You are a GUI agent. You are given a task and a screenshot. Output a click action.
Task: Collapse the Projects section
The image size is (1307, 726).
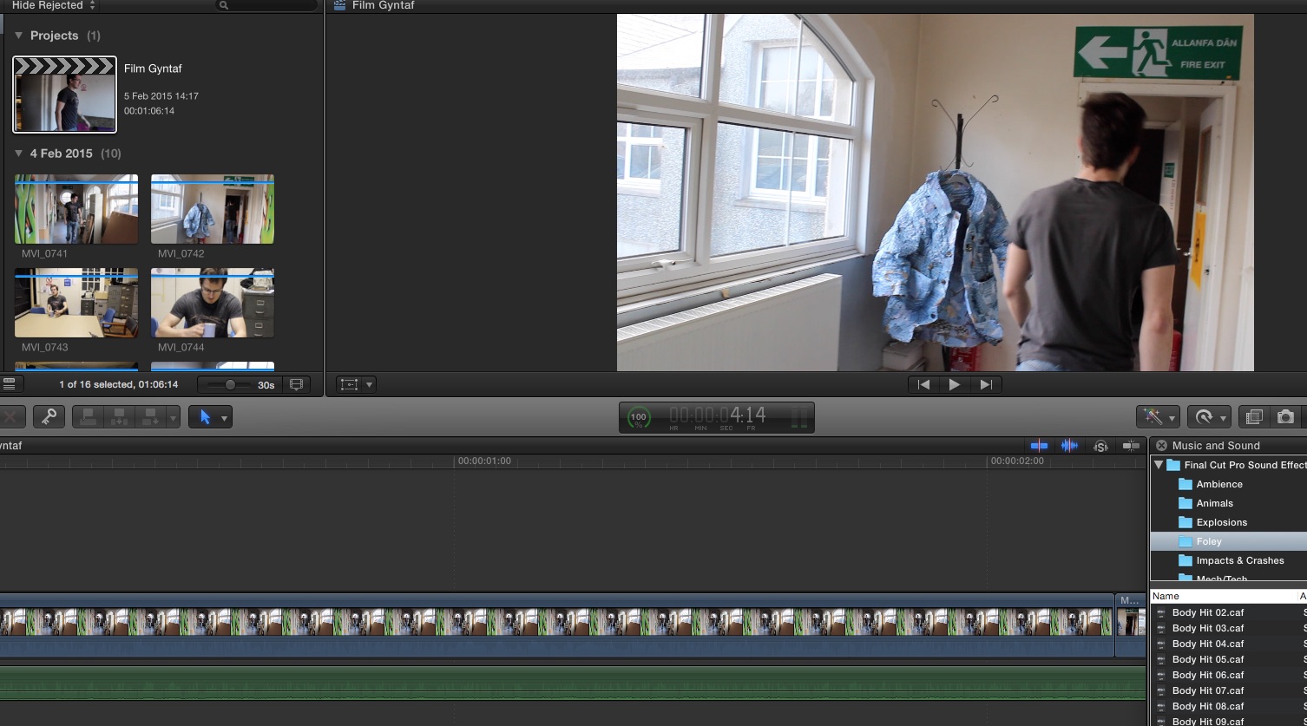tap(18, 36)
